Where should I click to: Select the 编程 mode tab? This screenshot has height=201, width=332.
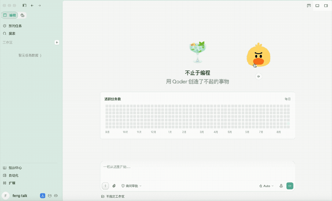click(10, 15)
